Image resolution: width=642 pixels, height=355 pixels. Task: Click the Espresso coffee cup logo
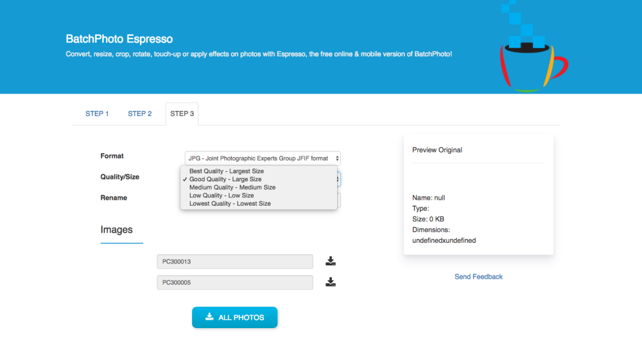point(534,47)
